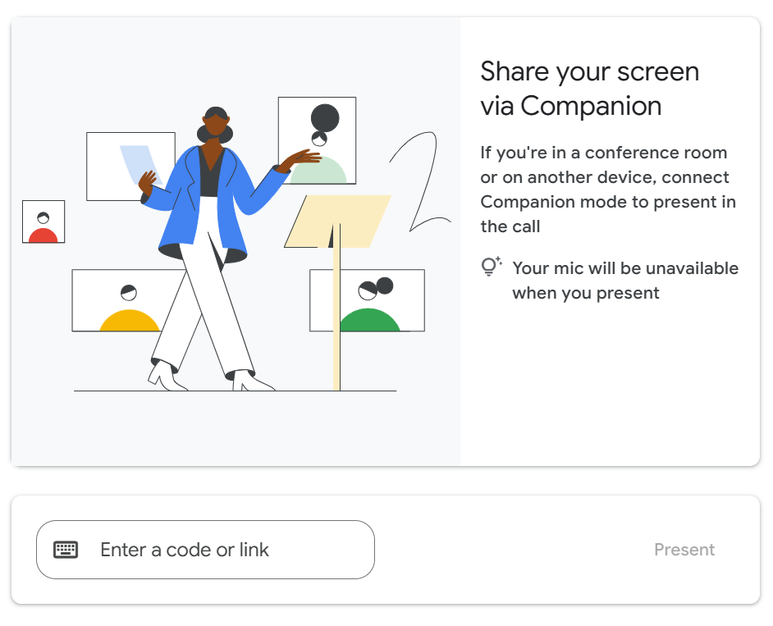The width and height of the screenshot is (773, 626).
Task: Select the top-right participant tile illustration
Action: 318,139
